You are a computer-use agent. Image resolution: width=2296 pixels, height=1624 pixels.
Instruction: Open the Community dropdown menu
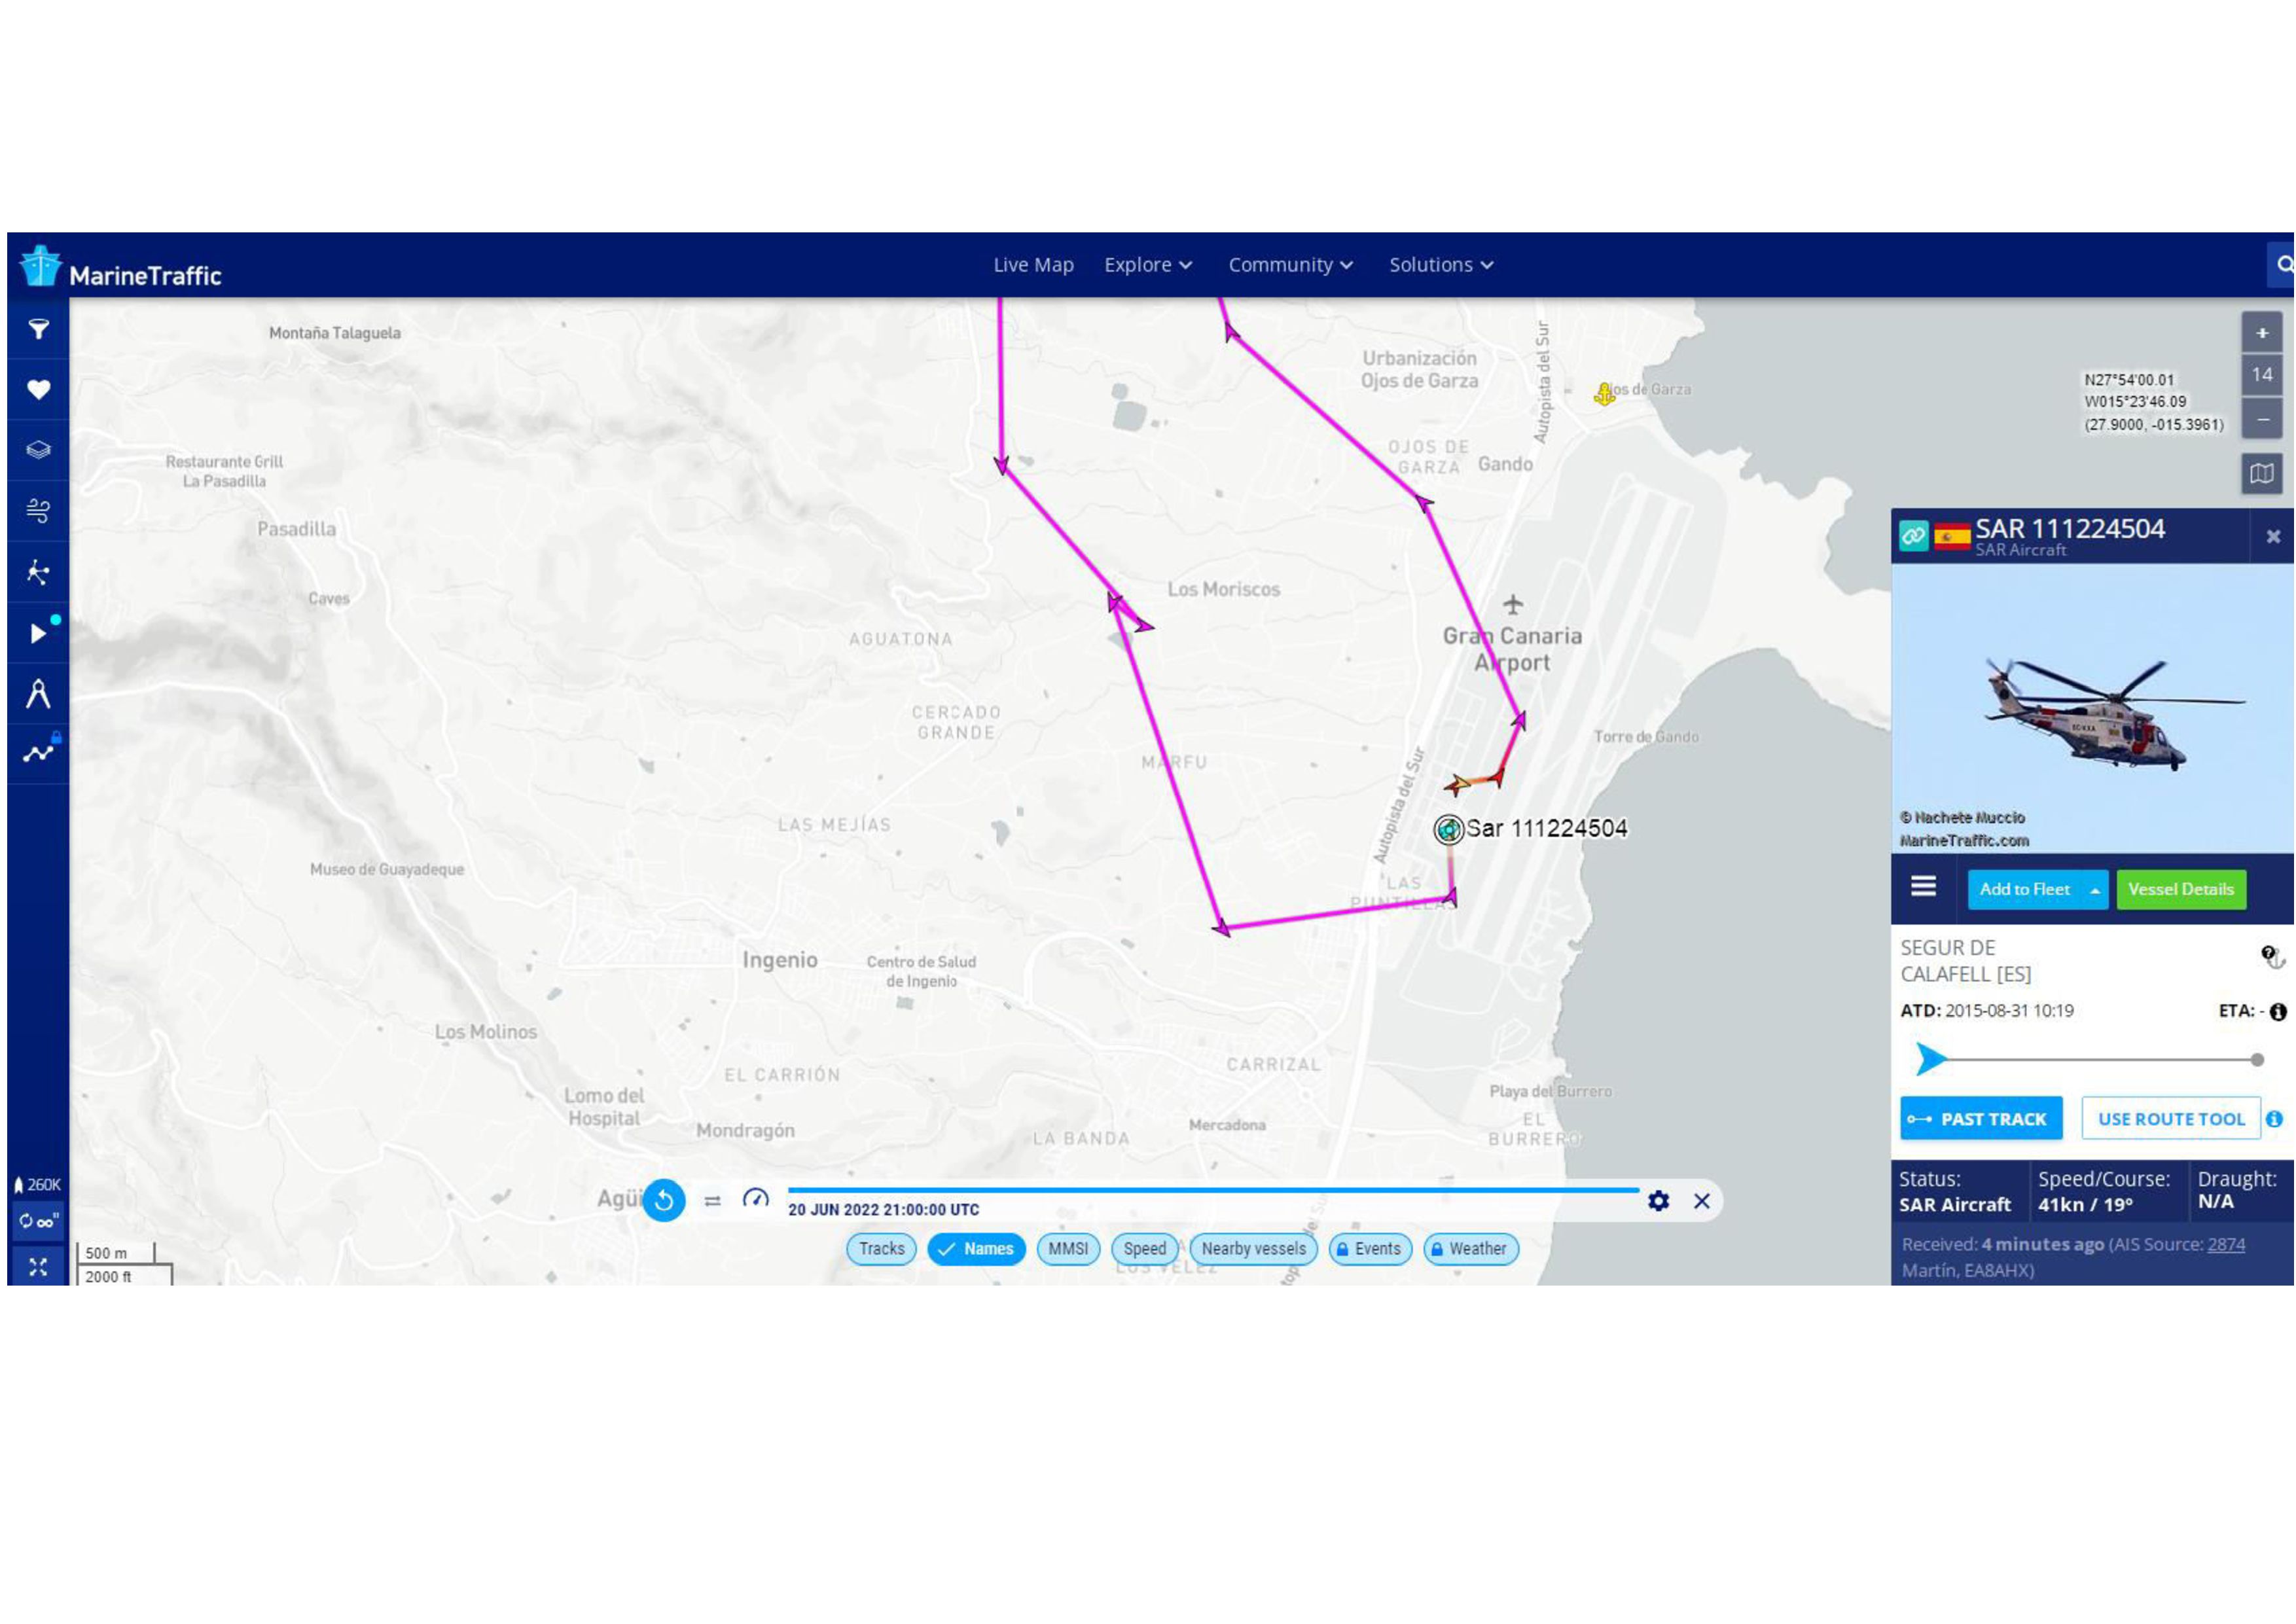(x=1290, y=265)
